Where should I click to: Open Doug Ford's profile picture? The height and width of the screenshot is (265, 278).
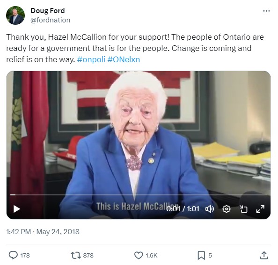pyautogui.click(x=15, y=15)
